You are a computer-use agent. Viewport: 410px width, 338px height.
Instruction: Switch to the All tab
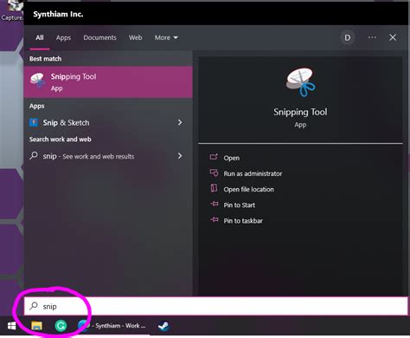click(x=40, y=38)
